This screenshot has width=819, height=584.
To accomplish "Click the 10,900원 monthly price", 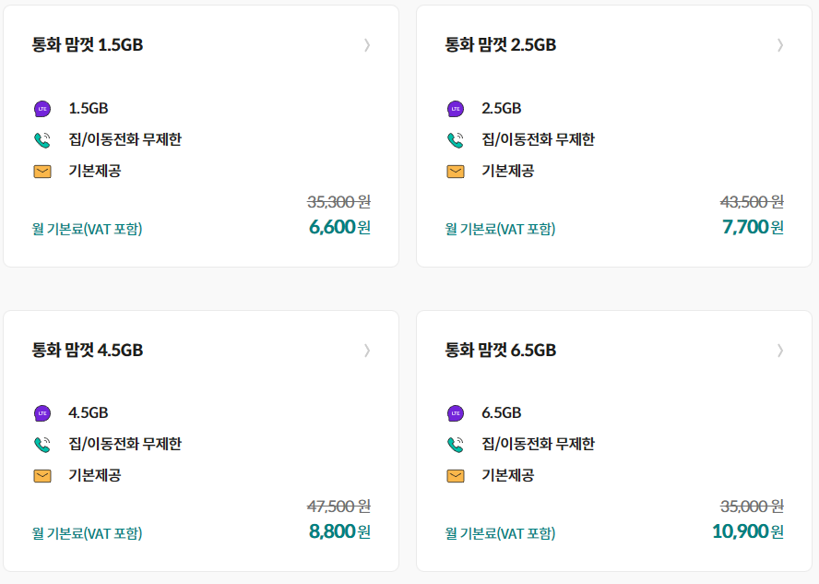I will tap(748, 531).
